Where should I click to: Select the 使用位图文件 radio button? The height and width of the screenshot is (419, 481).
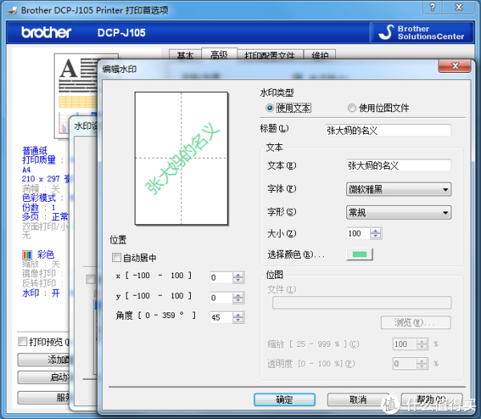[x=352, y=108]
